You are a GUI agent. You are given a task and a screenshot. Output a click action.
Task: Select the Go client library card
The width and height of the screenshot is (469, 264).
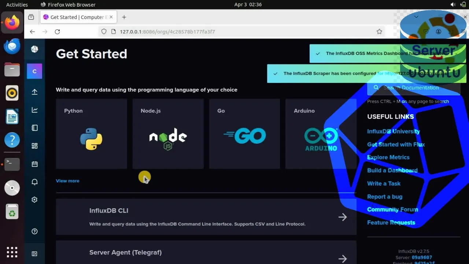[x=244, y=134]
